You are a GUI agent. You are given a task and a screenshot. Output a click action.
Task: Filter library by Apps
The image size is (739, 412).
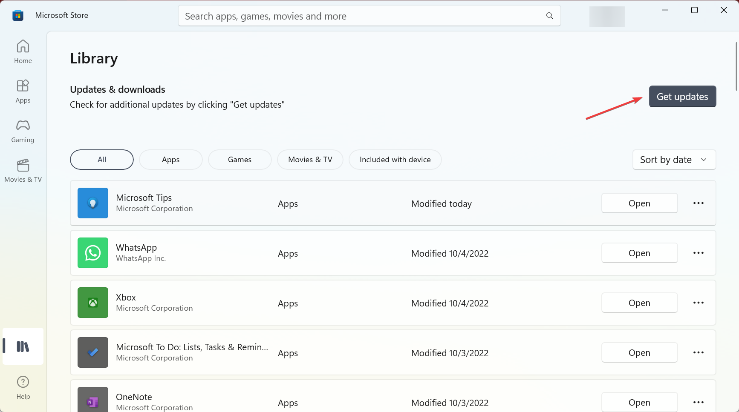(171, 160)
